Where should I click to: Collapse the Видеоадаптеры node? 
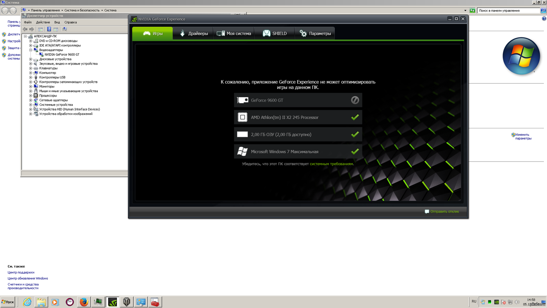click(30, 50)
